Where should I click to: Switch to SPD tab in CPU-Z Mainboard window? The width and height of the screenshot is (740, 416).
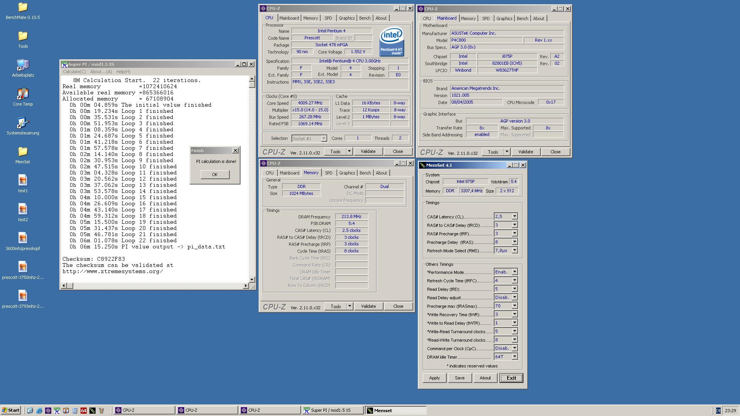click(486, 18)
